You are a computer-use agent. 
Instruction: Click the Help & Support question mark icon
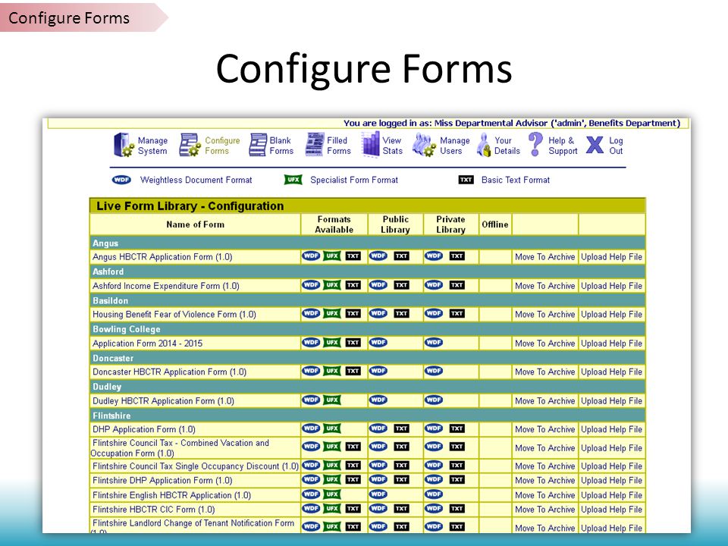(x=535, y=144)
